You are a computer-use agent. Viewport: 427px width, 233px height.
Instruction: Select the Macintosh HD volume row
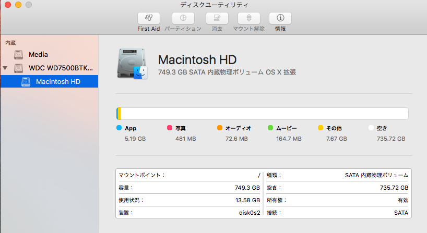[x=58, y=82]
